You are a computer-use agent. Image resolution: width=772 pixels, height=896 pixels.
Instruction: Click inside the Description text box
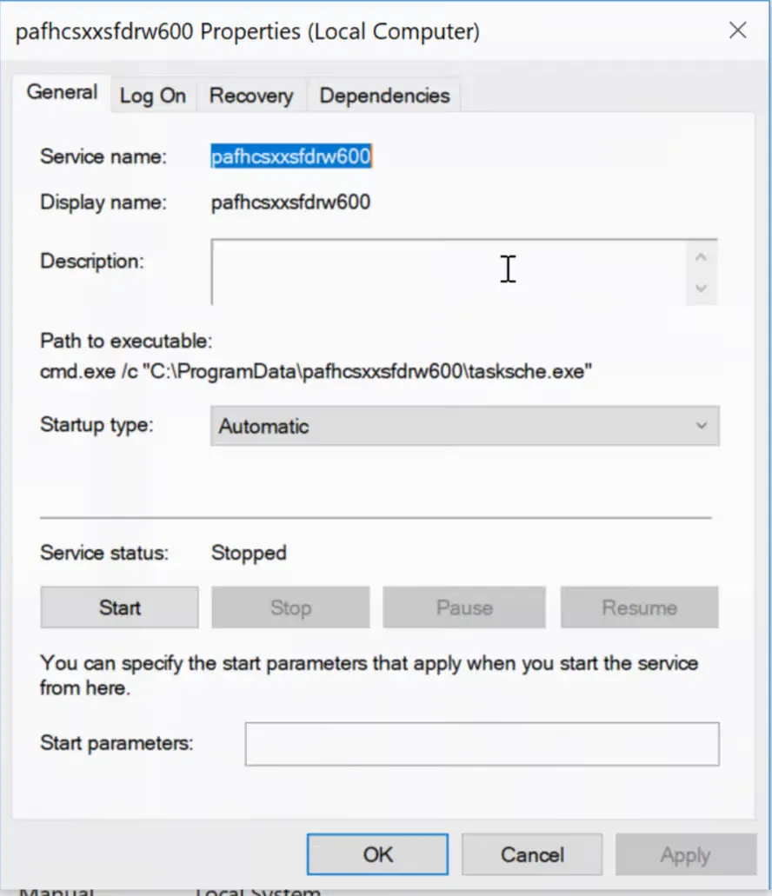pos(448,271)
